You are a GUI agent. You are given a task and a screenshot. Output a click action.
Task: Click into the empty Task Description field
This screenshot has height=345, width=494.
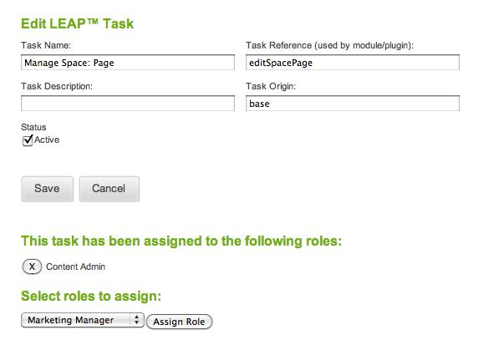coord(128,104)
